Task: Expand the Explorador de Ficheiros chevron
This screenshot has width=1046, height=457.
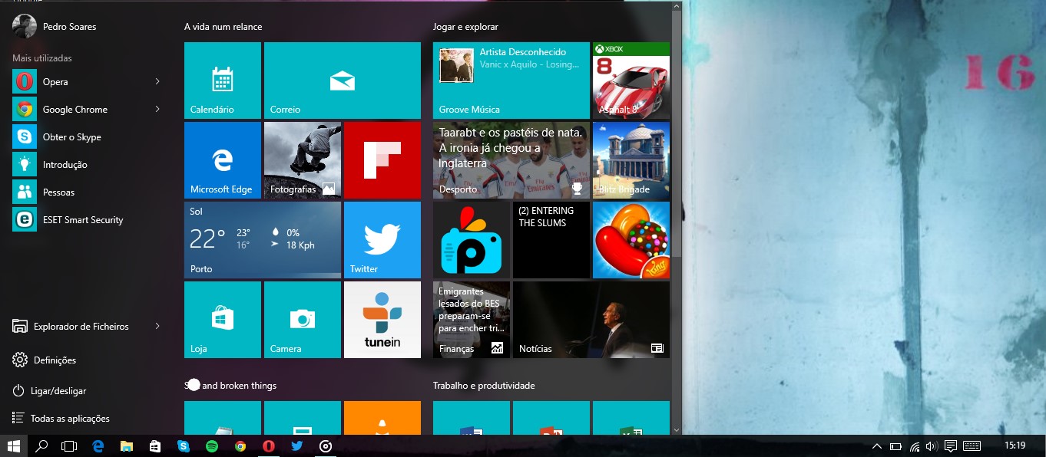Action: (157, 326)
